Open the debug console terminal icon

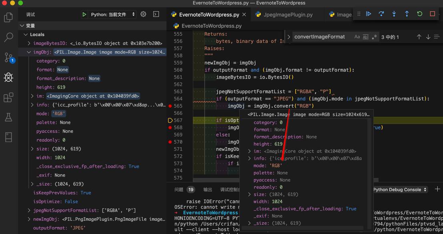(156, 14)
